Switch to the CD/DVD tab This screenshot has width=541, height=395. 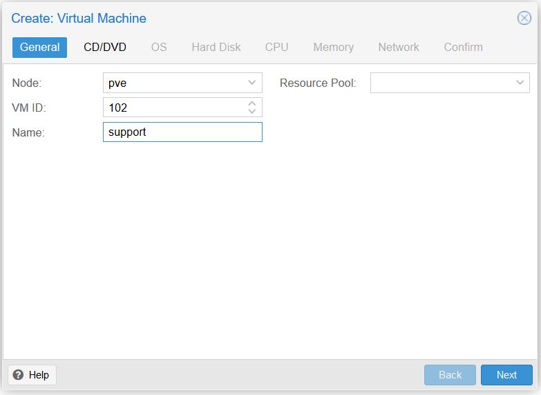[105, 47]
